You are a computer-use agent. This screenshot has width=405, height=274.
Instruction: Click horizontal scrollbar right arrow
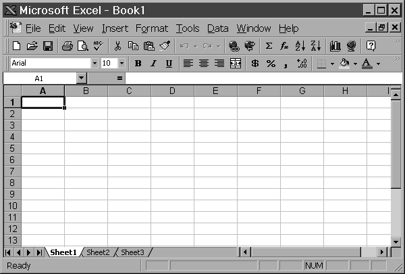[x=382, y=252]
